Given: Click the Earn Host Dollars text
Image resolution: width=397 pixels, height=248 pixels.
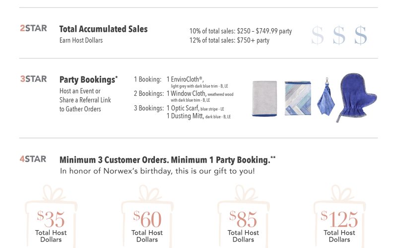Looking at the screenshot, I should [81, 40].
